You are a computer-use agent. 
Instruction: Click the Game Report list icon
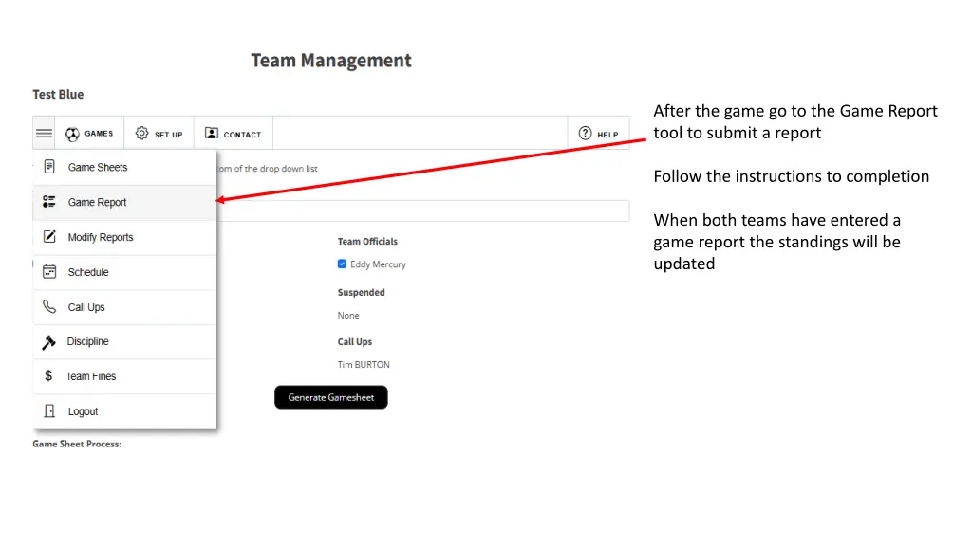pyautogui.click(x=49, y=202)
